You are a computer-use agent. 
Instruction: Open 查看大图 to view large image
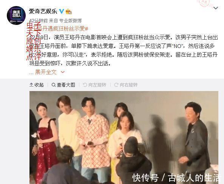[x=63, y=85]
